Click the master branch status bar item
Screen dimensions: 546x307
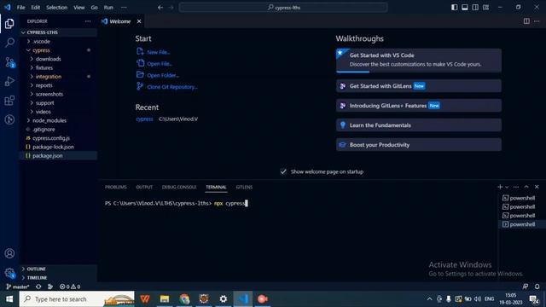pyautogui.click(x=17, y=287)
